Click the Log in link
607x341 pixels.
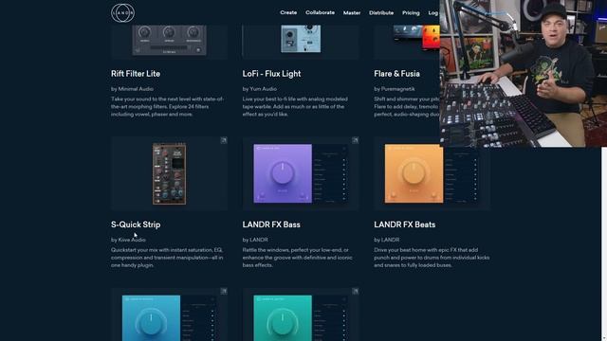pyautogui.click(x=433, y=12)
